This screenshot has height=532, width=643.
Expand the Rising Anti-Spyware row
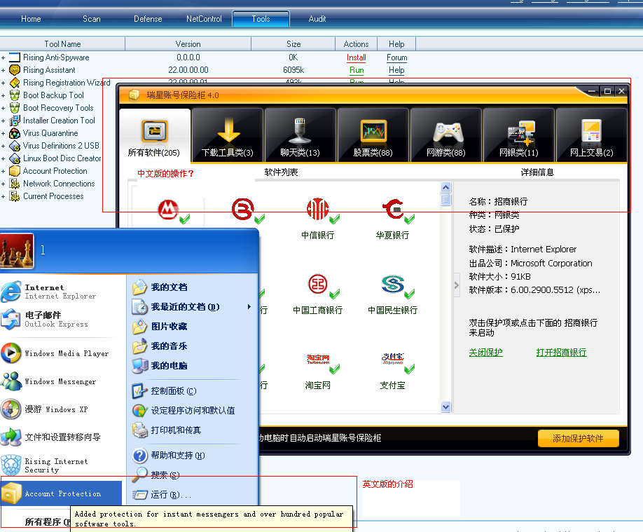tap(4, 58)
